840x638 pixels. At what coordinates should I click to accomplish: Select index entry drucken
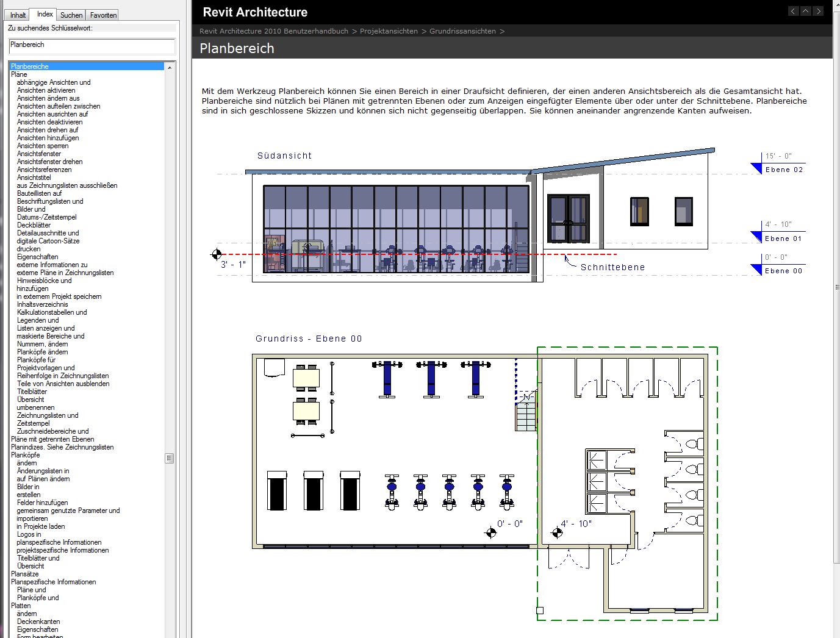coord(29,249)
